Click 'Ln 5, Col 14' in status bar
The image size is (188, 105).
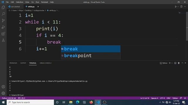(x=145, y=98)
